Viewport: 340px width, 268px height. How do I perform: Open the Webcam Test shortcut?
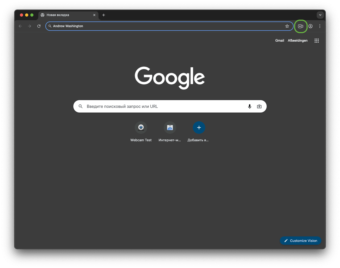[x=141, y=128]
